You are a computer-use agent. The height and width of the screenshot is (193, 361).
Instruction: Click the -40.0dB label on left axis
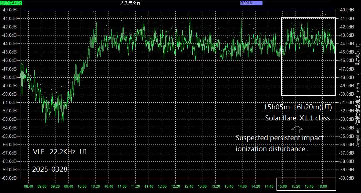9,10
